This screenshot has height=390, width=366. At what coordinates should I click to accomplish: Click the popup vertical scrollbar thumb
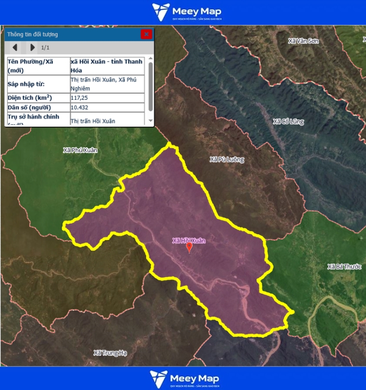151,86
